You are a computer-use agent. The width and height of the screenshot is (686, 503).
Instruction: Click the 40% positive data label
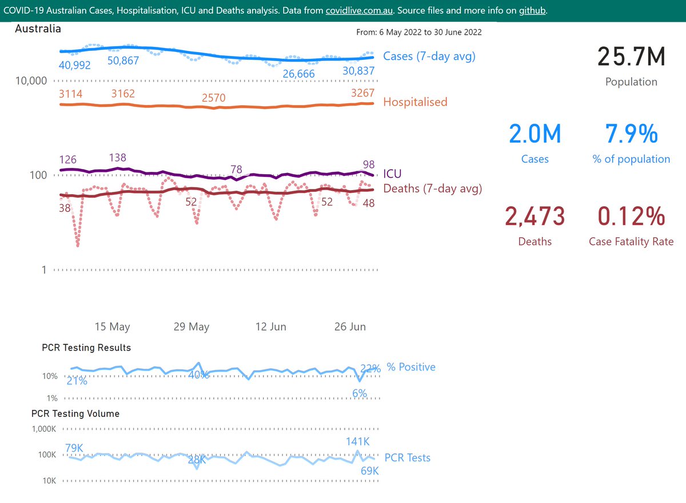tap(198, 375)
